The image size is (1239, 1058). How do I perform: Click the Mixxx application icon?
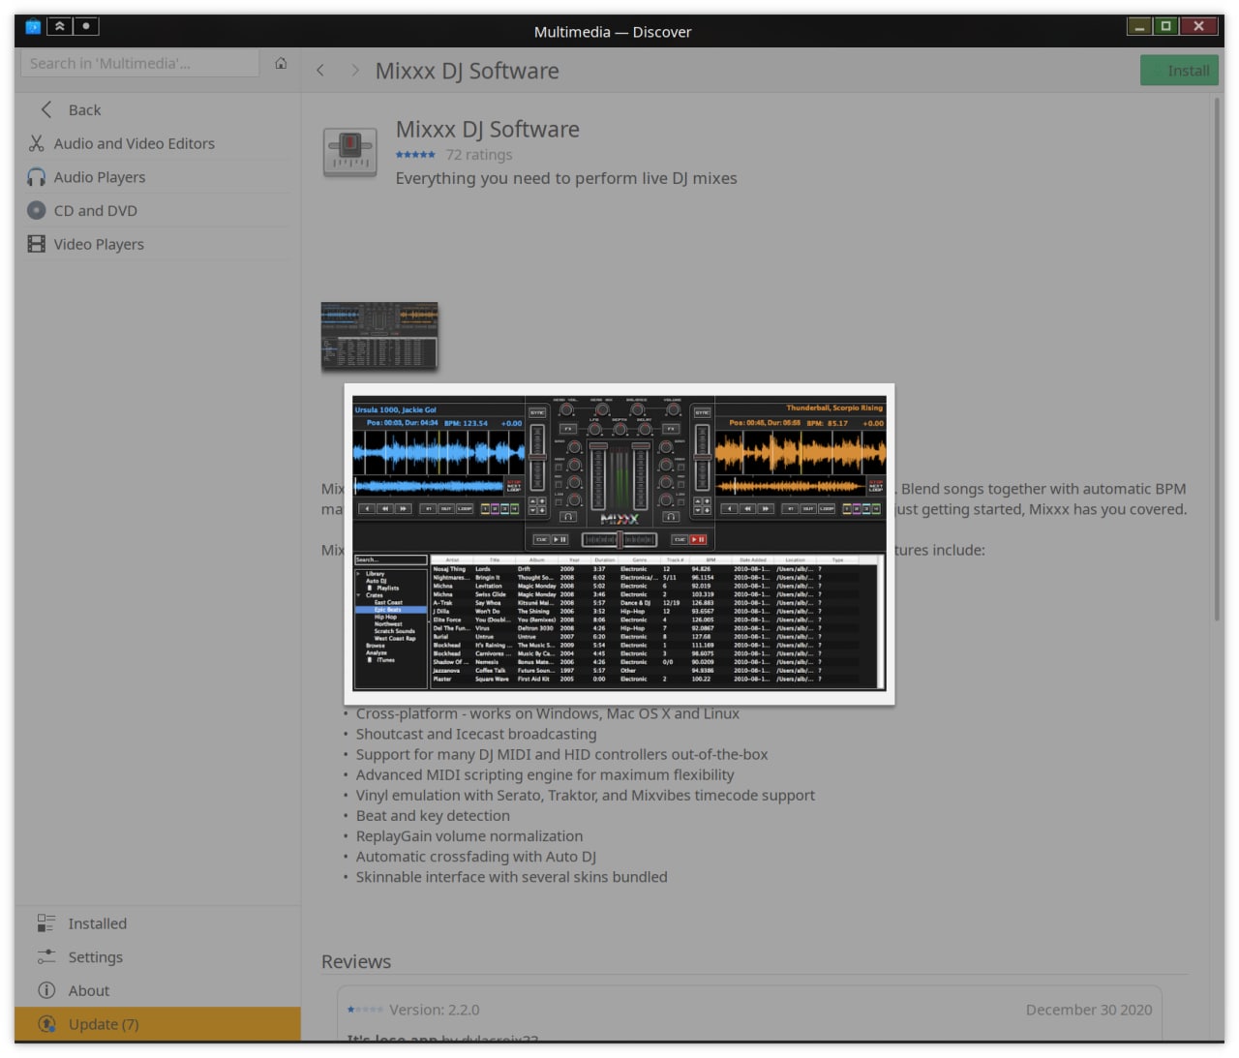pyautogui.click(x=349, y=152)
